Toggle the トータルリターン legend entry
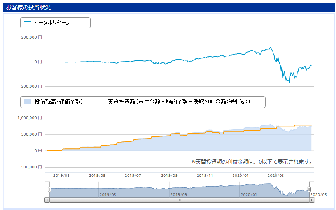The height and width of the screenshot is (210, 336). pos(47,23)
